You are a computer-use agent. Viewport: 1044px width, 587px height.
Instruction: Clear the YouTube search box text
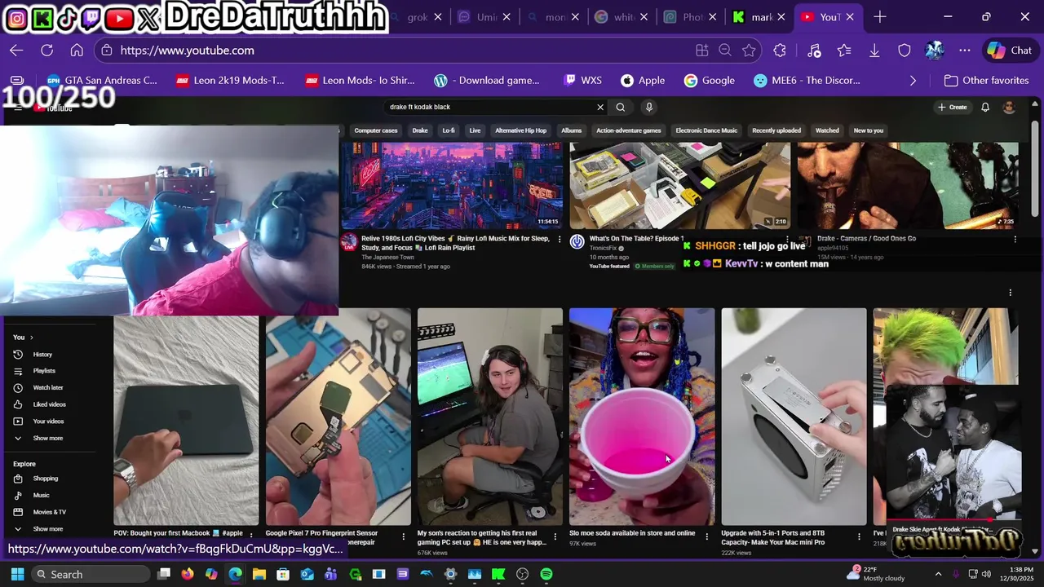600,107
